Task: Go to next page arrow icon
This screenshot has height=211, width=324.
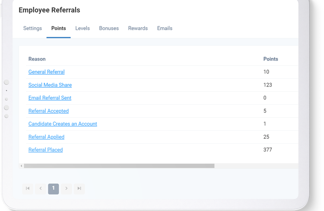Action: (66, 189)
